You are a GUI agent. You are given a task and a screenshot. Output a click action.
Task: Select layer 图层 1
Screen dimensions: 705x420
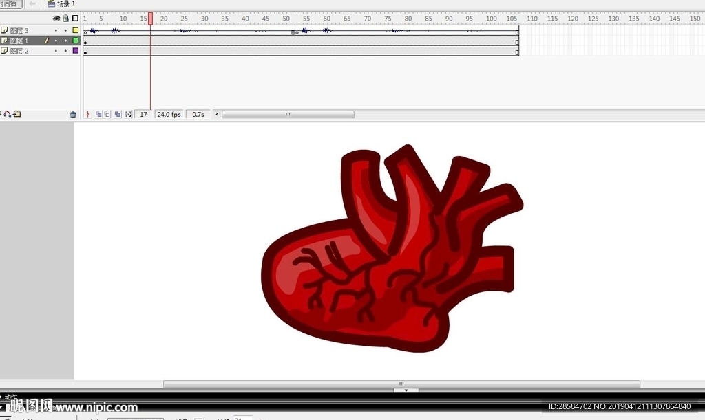tap(19, 41)
